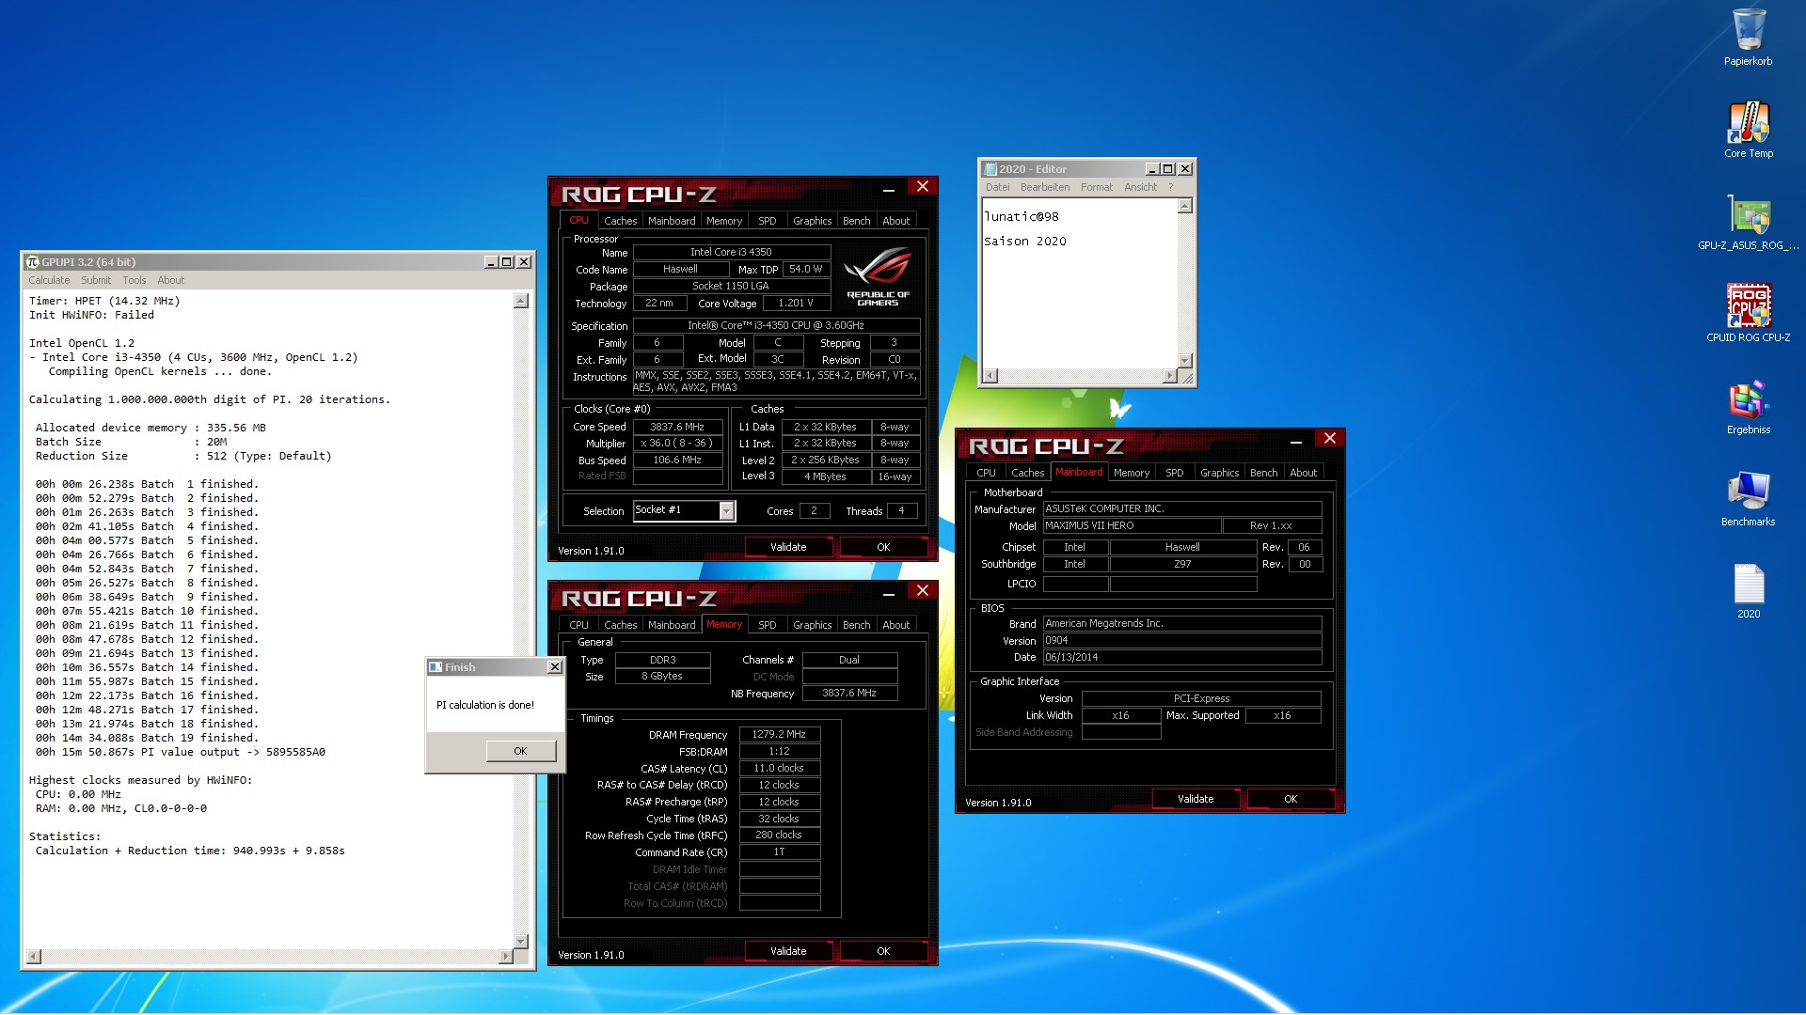Open SPD tab in CPU-Z Mainboard window
Image resolution: width=1806 pixels, height=1015 pixels.
tap(1175, 473)
